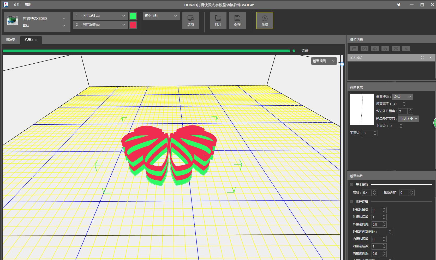Click the 内裙边层数 input field
This screenshot has width=436, height=260.
click(x=376, y=246)
